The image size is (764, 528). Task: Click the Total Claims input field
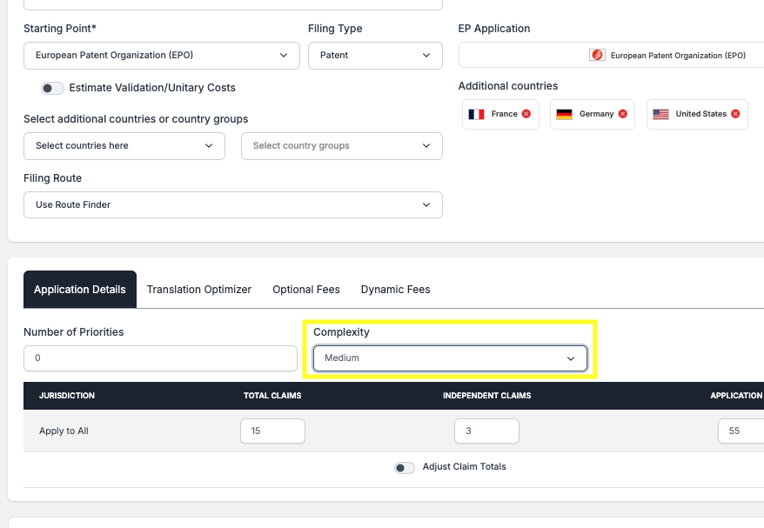[x=272, y=431]
